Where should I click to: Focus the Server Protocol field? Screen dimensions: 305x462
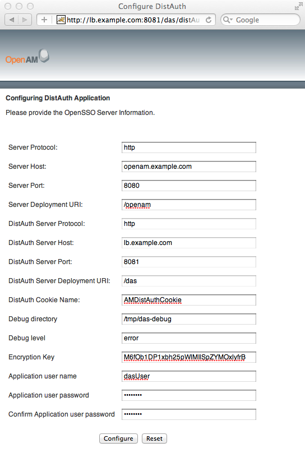[x=188, y=147]
